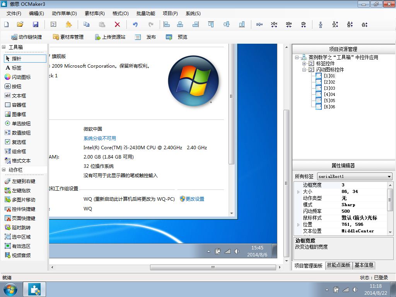This screenshot has width=396, height=297.
Task: Select the 按钮 button tool
Action: (13, 86)
